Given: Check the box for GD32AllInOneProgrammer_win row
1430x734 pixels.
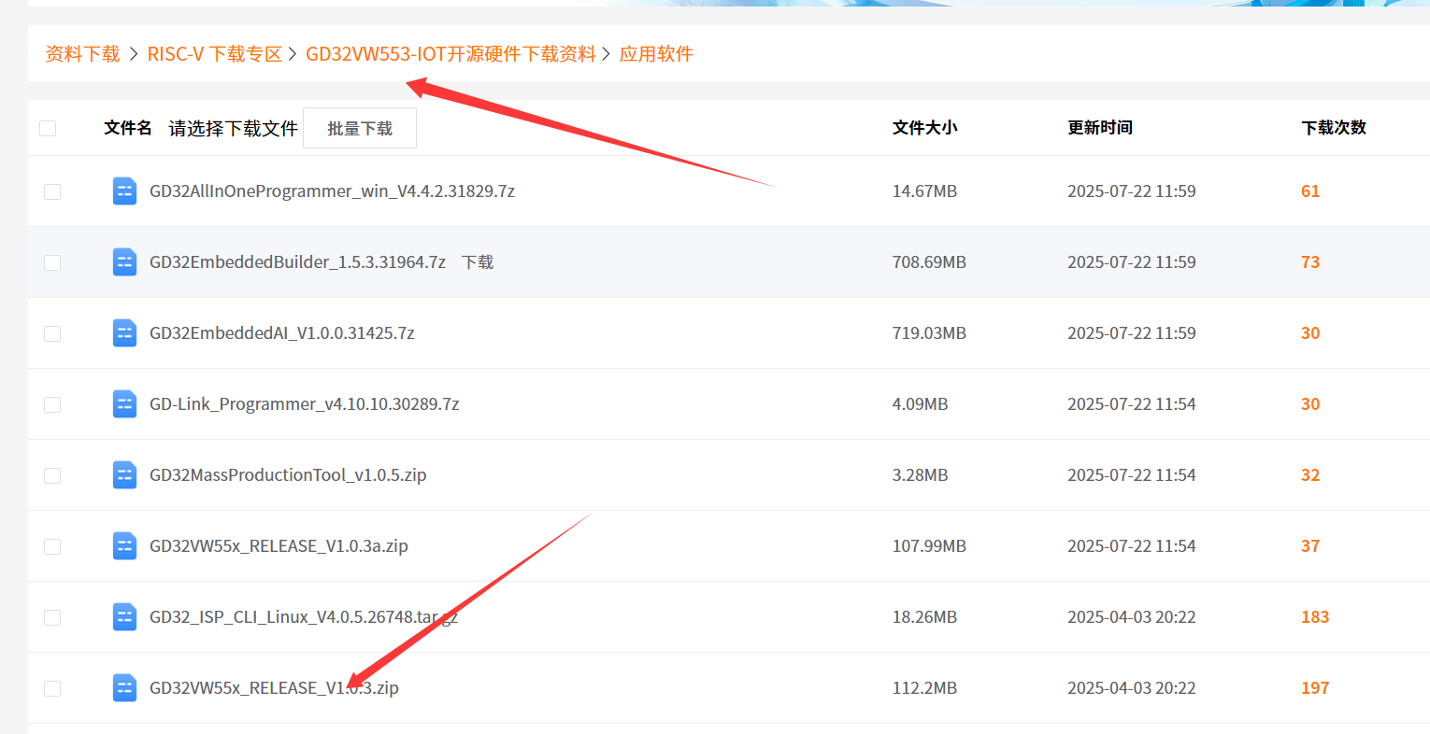Looking at the screenshot, I should coord(52,191).
